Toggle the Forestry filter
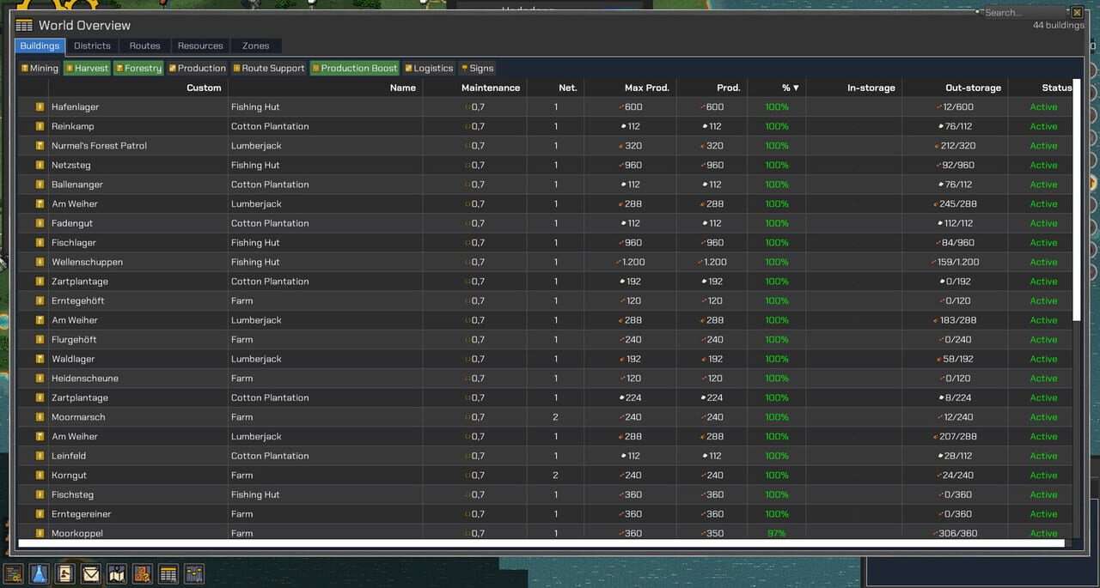Viewport: 1100px width, 588px height. pyautogui.click(x=138, y=68)
